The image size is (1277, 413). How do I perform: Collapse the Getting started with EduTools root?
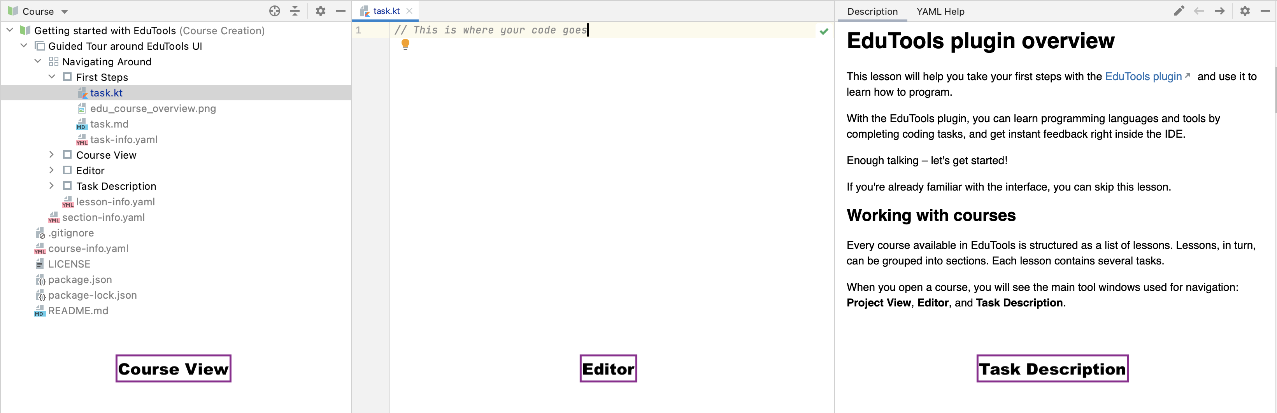[10, 30]
